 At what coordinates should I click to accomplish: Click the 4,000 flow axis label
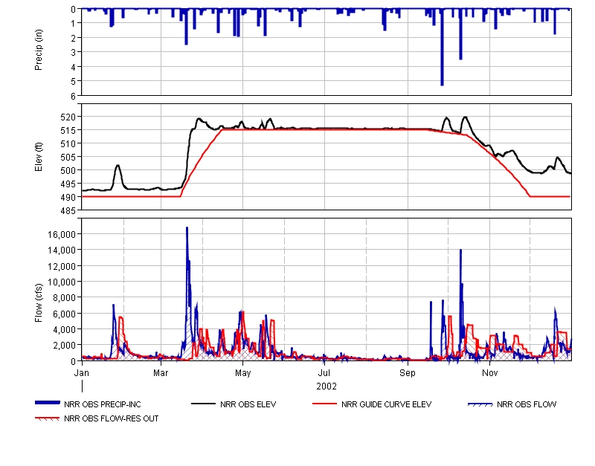tap(64, 329)
